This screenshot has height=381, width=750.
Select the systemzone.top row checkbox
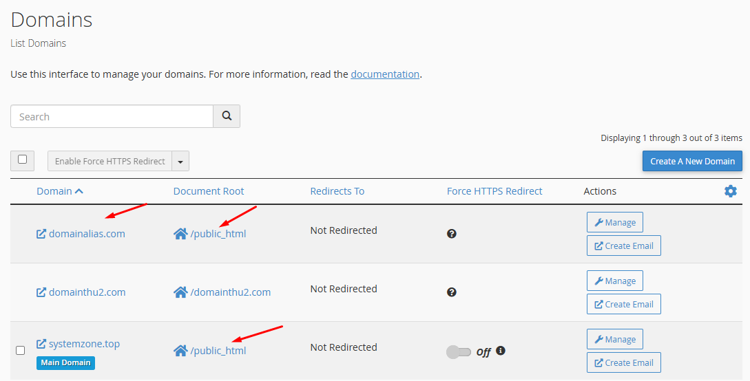21,350
